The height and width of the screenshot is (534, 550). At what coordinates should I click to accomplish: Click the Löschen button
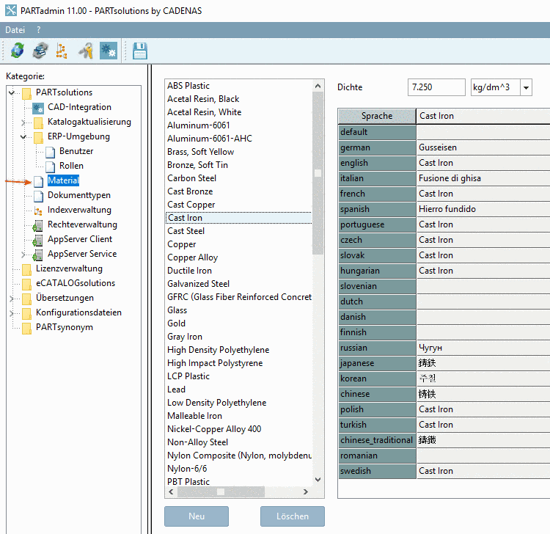pos(292,516)
